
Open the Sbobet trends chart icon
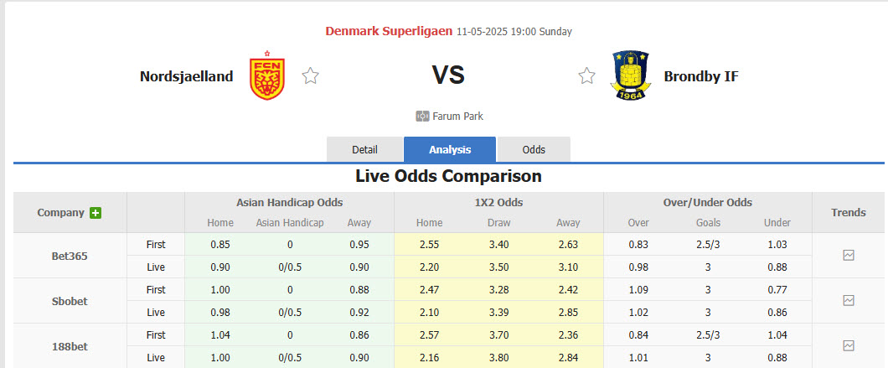click(849, 300)
